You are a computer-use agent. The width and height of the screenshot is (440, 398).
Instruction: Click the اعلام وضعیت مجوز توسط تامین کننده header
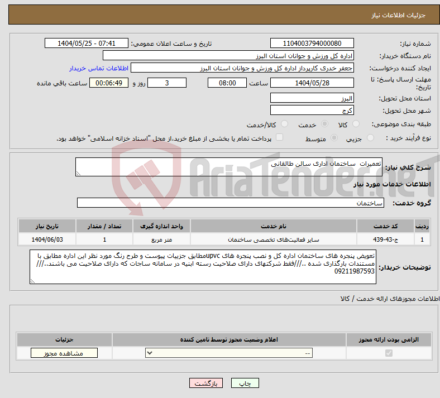229,339
